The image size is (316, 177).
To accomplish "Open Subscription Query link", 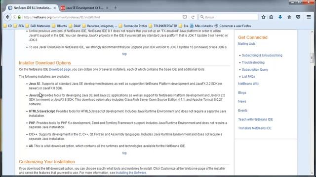I will tap(255, 70).
